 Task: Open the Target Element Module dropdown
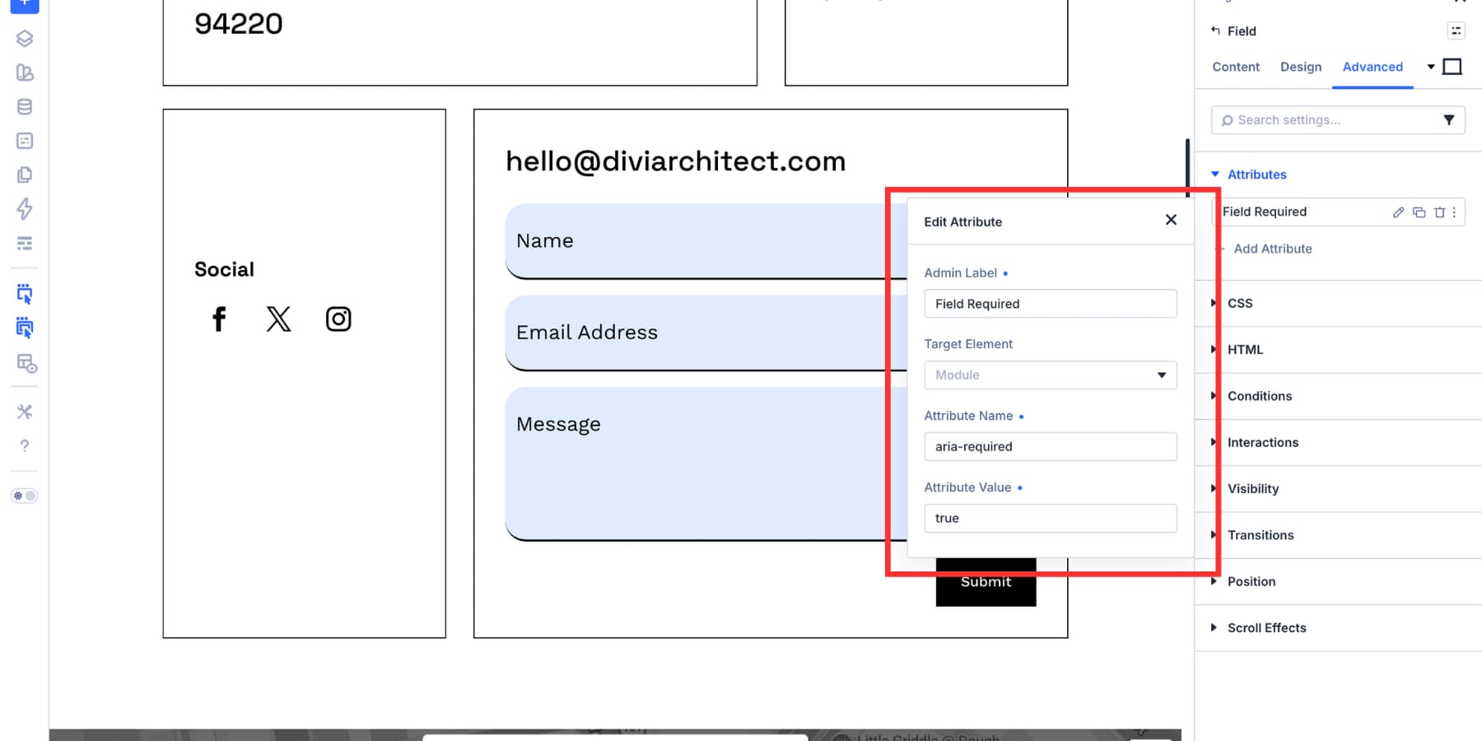[1051, 375]
